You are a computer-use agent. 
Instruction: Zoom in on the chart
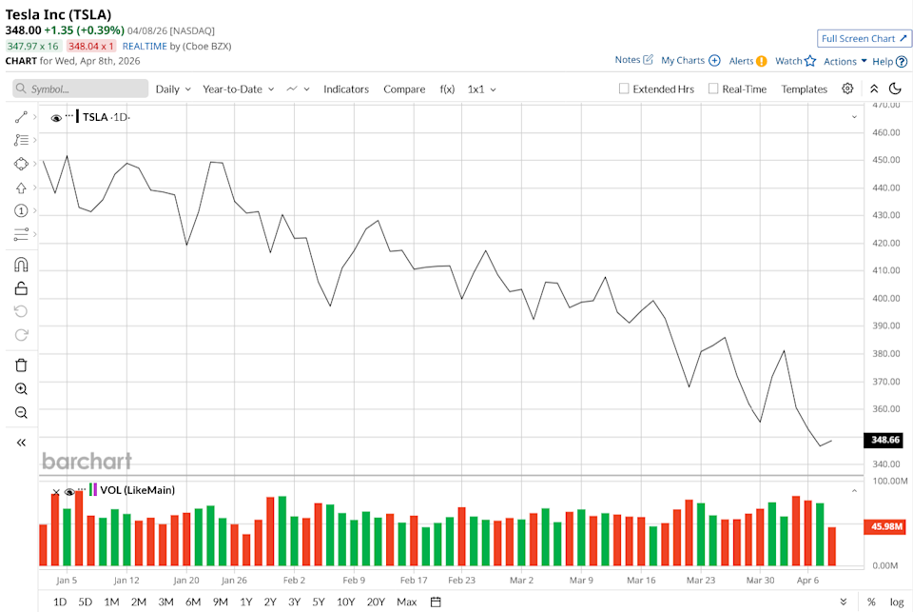click(21, 388)
